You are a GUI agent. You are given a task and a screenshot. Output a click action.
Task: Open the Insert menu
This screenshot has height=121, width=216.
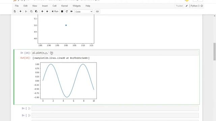click(45, 6)
